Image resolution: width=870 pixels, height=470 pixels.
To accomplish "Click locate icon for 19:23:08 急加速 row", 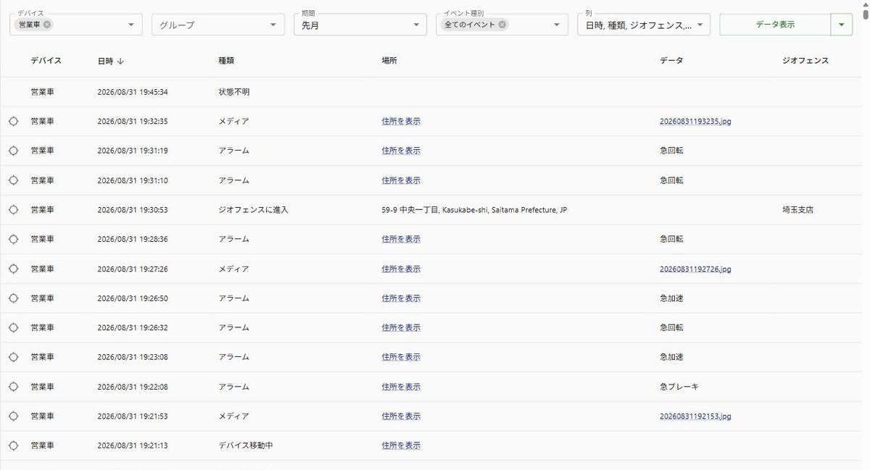I will tap(13, 357).
